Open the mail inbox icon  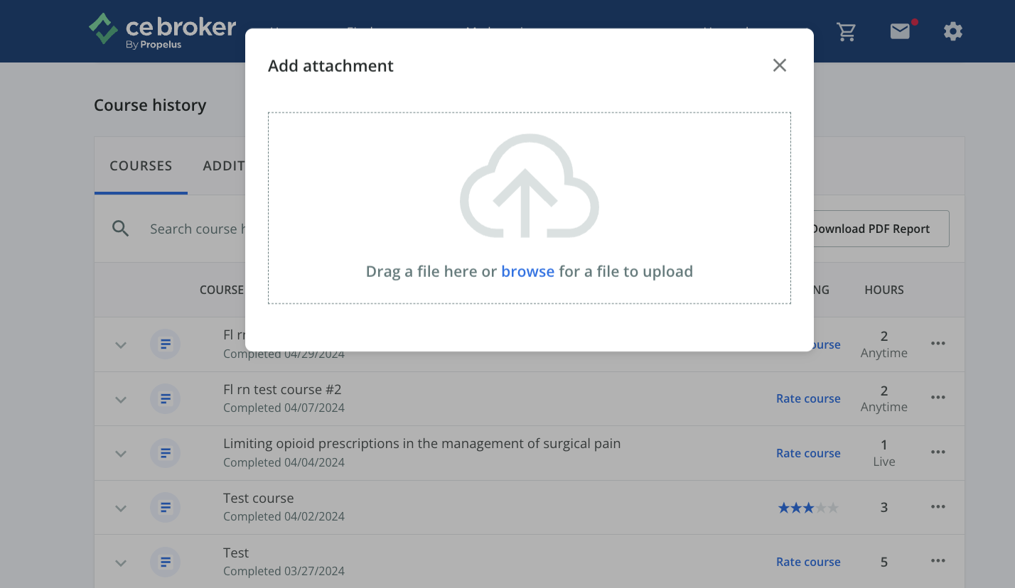coord(900,31)
